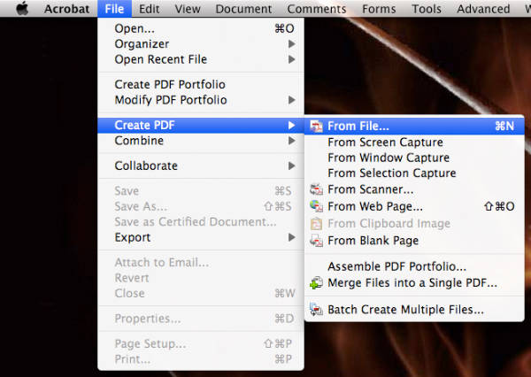Choose From Web Page... option
This screenshot has height=377, width=531.
pyautogui.click(x=414, y=206)
